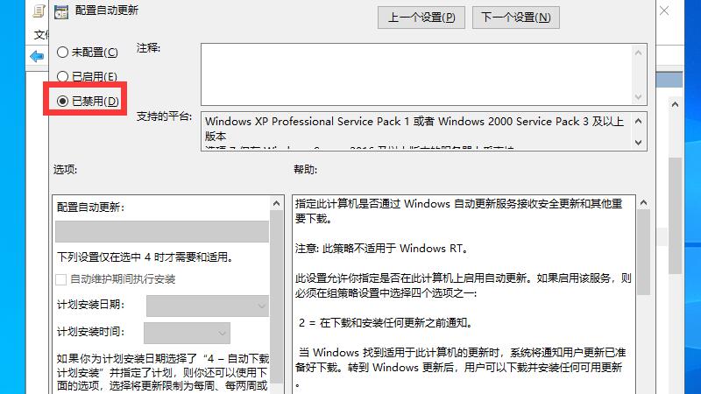Click the policy icon beside the 配置自动更新 title
The width and height of the screenshot is (701, 394).
[x=60, y=11]
